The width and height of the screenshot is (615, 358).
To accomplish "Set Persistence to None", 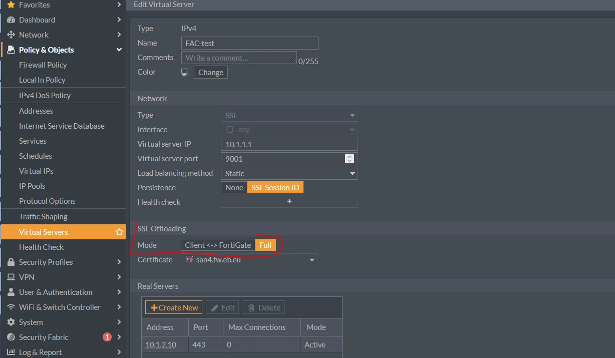I will pyautogui.click(x=234, y=188).
